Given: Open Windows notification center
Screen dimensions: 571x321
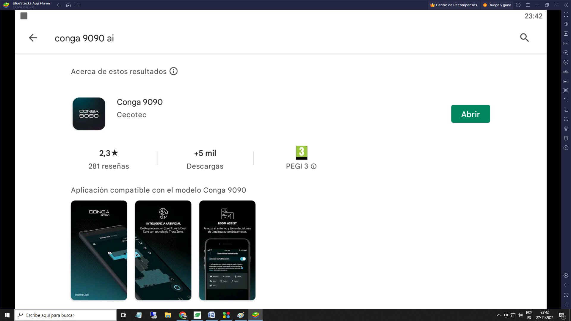Looking at the screenshot, I should click(x=561, y=315).
